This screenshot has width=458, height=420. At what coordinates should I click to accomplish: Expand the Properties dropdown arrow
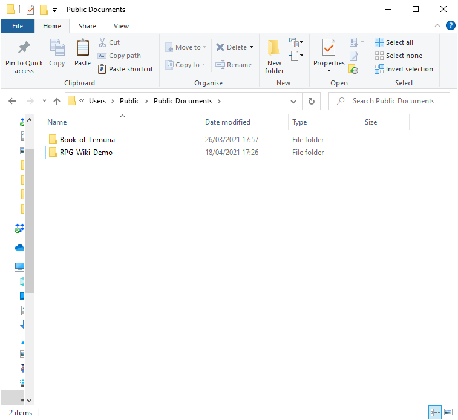pos(329,71)
